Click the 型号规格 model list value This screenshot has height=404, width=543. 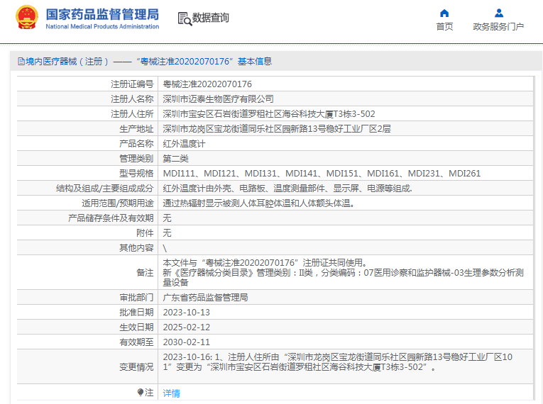pyautogui.click(x=322, y=173)
